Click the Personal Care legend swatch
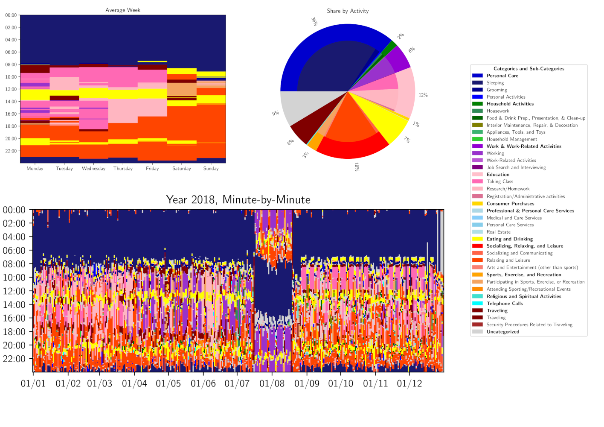The height and width of the screenshot is (427, 604). pyautogui.click(x=477, y=76)
